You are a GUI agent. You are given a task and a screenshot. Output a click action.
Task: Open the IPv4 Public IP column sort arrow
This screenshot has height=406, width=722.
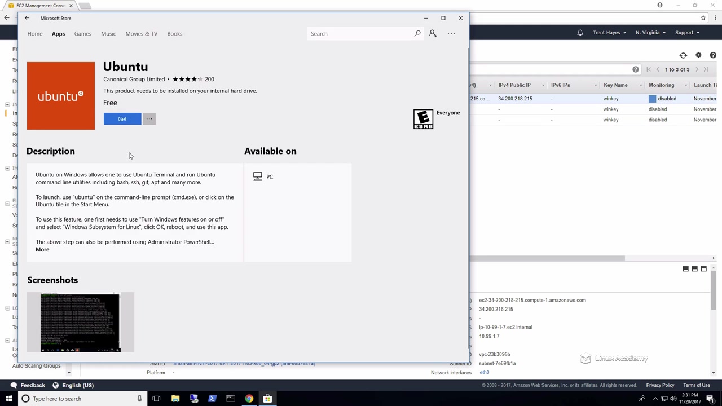click(543, 85)
